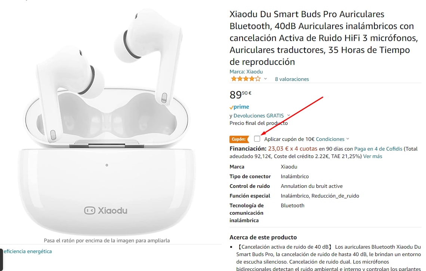This screenshot has width=426, height=271.
Task: Click the 89,90 € price
Action: [240, 94]
